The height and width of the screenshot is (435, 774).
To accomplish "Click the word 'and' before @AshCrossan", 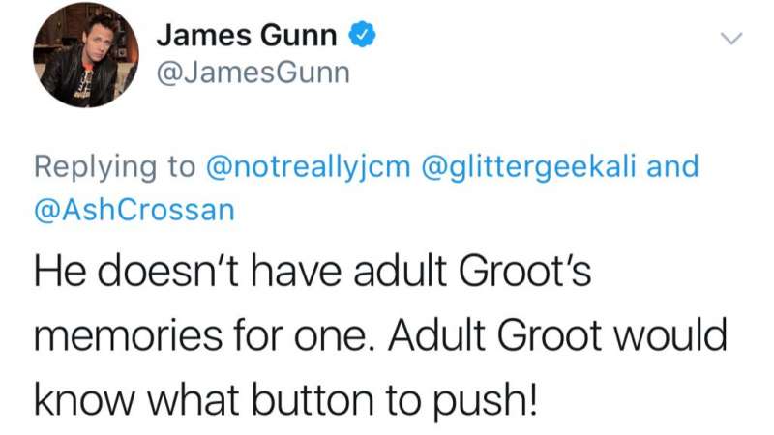I will (672, 165).
